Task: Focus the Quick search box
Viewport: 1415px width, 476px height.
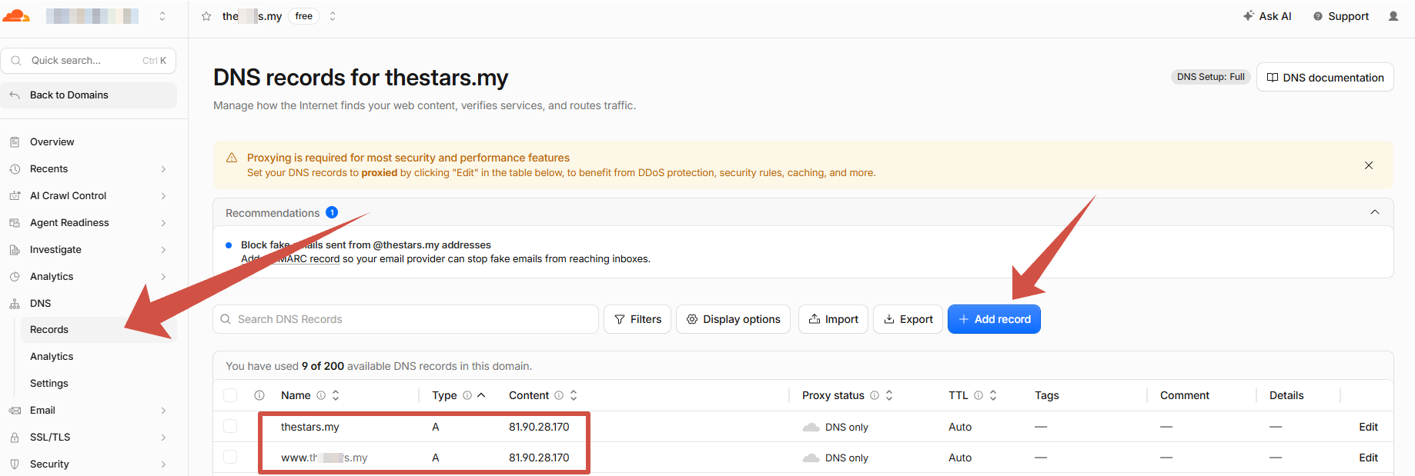Action: coord(89,61)
